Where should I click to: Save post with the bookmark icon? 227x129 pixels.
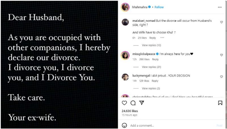pos(220,103)
